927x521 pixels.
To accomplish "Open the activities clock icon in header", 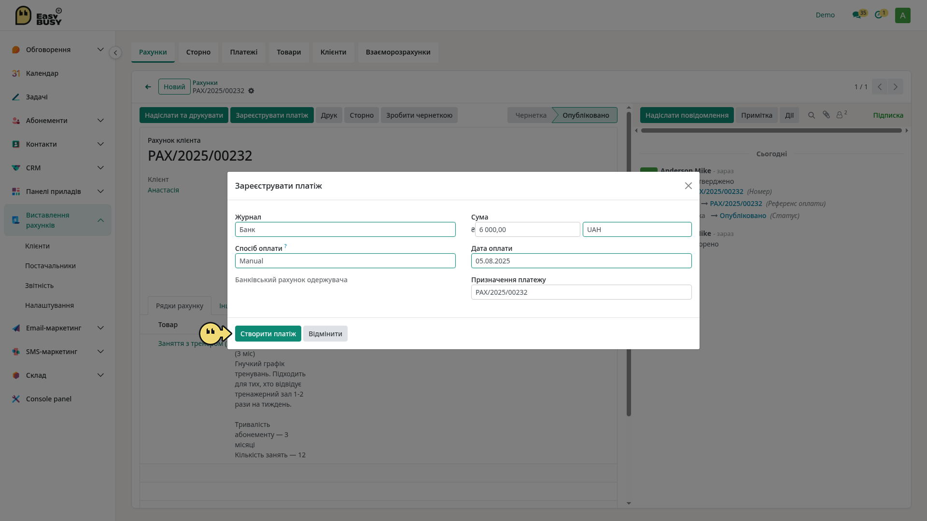I will pos(879,15).
